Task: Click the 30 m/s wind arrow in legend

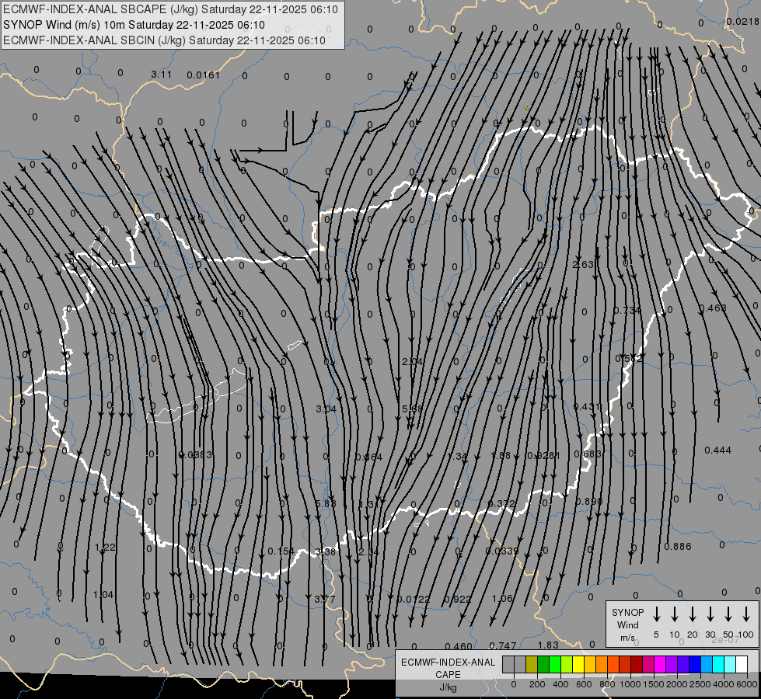Action: click(x=710, y=614)
